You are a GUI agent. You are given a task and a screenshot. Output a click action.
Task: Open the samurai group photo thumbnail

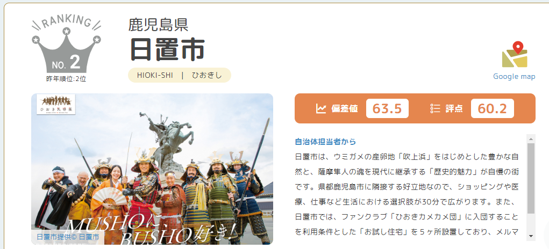click(152, 169)
